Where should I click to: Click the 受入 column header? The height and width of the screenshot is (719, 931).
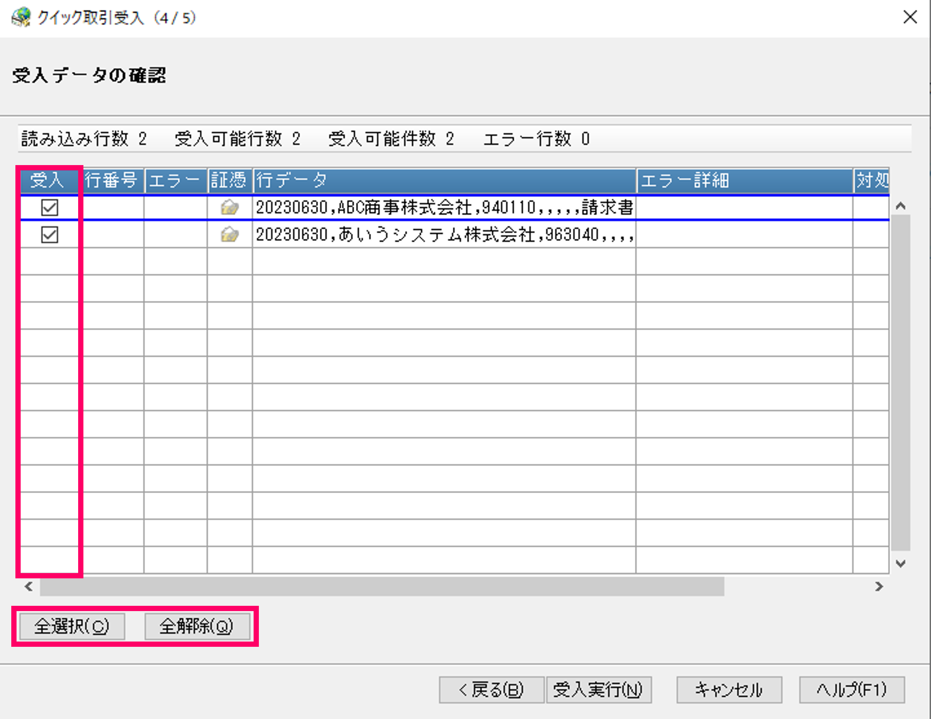(x=48, y=180)
